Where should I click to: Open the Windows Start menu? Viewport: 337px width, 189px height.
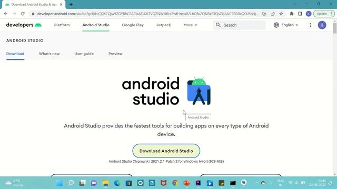click(x=60, y=183)
